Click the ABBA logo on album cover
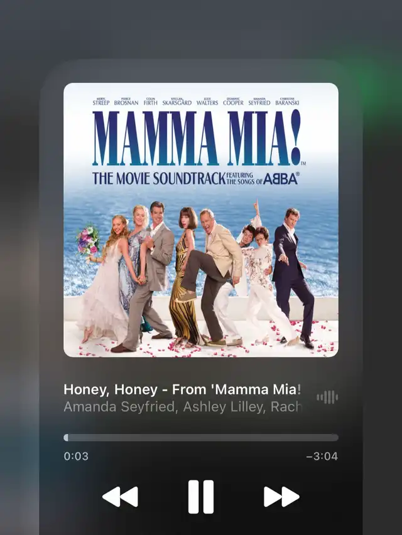Viewport: 402px width, 535px height. pyautogui.click(x=281, y=179)
